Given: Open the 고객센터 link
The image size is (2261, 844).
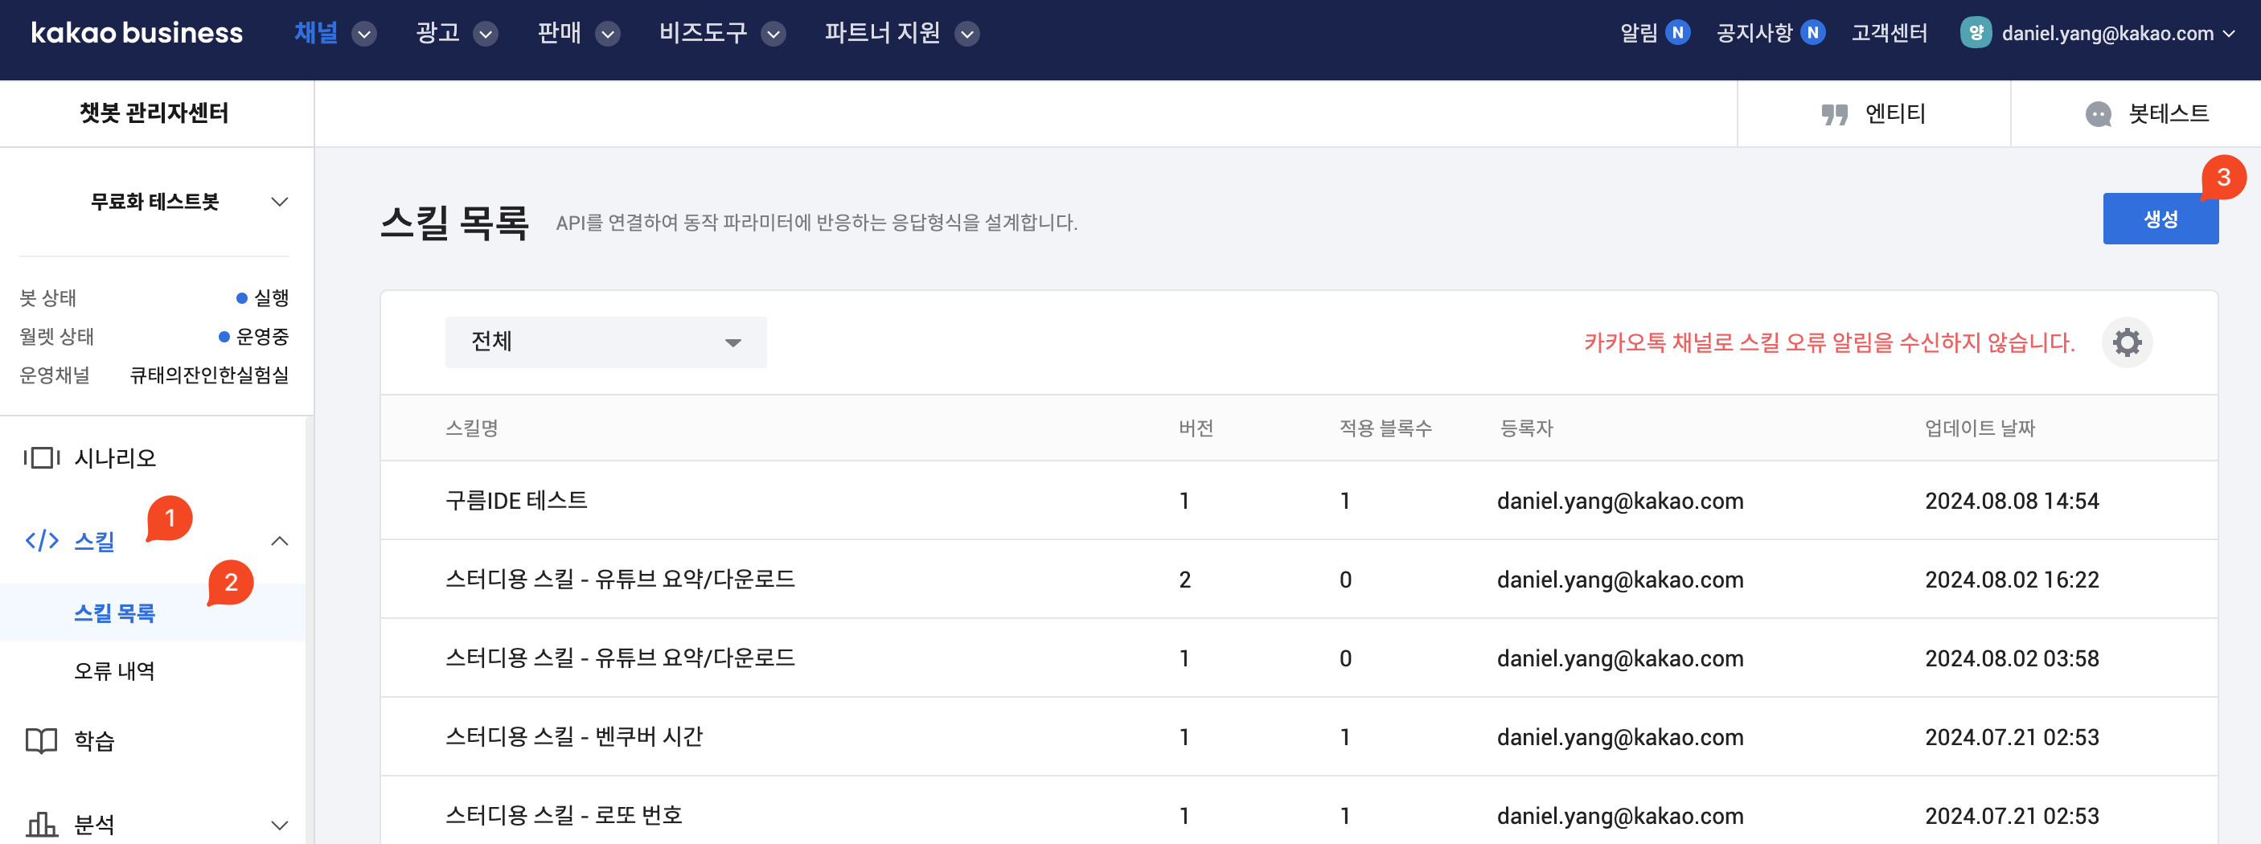Looking at the screenshot, I should click(x=1889, y=33).
